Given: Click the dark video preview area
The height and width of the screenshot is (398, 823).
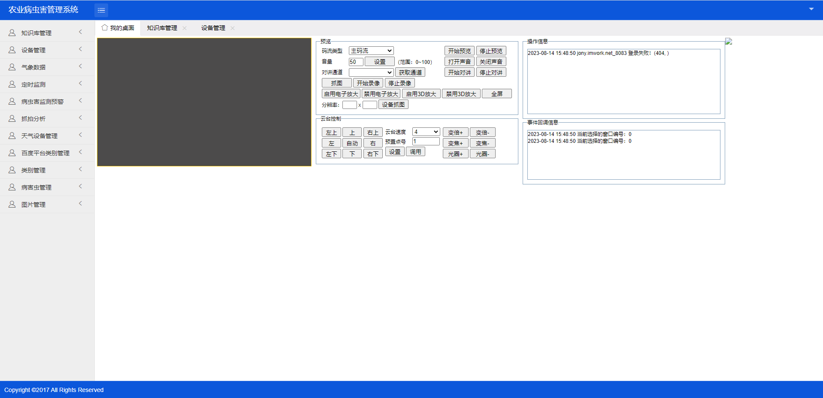Looking at the screenshot, I should tap(204, 102).
